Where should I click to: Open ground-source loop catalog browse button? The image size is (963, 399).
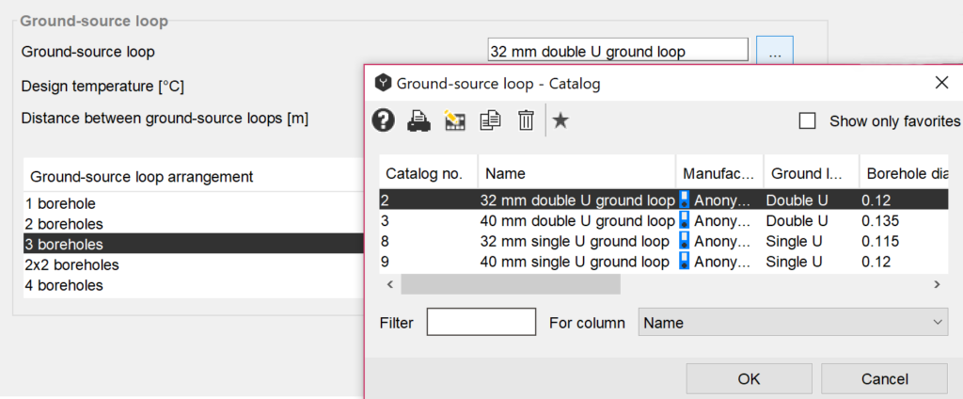click(774, 52)
